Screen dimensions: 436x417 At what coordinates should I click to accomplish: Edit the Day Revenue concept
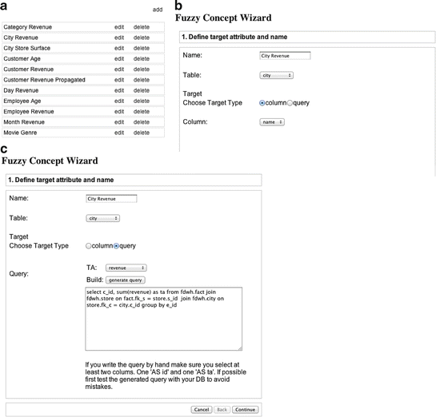pos(119,90)
